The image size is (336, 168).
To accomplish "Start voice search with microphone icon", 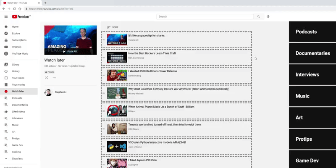I will pos(268,16).
